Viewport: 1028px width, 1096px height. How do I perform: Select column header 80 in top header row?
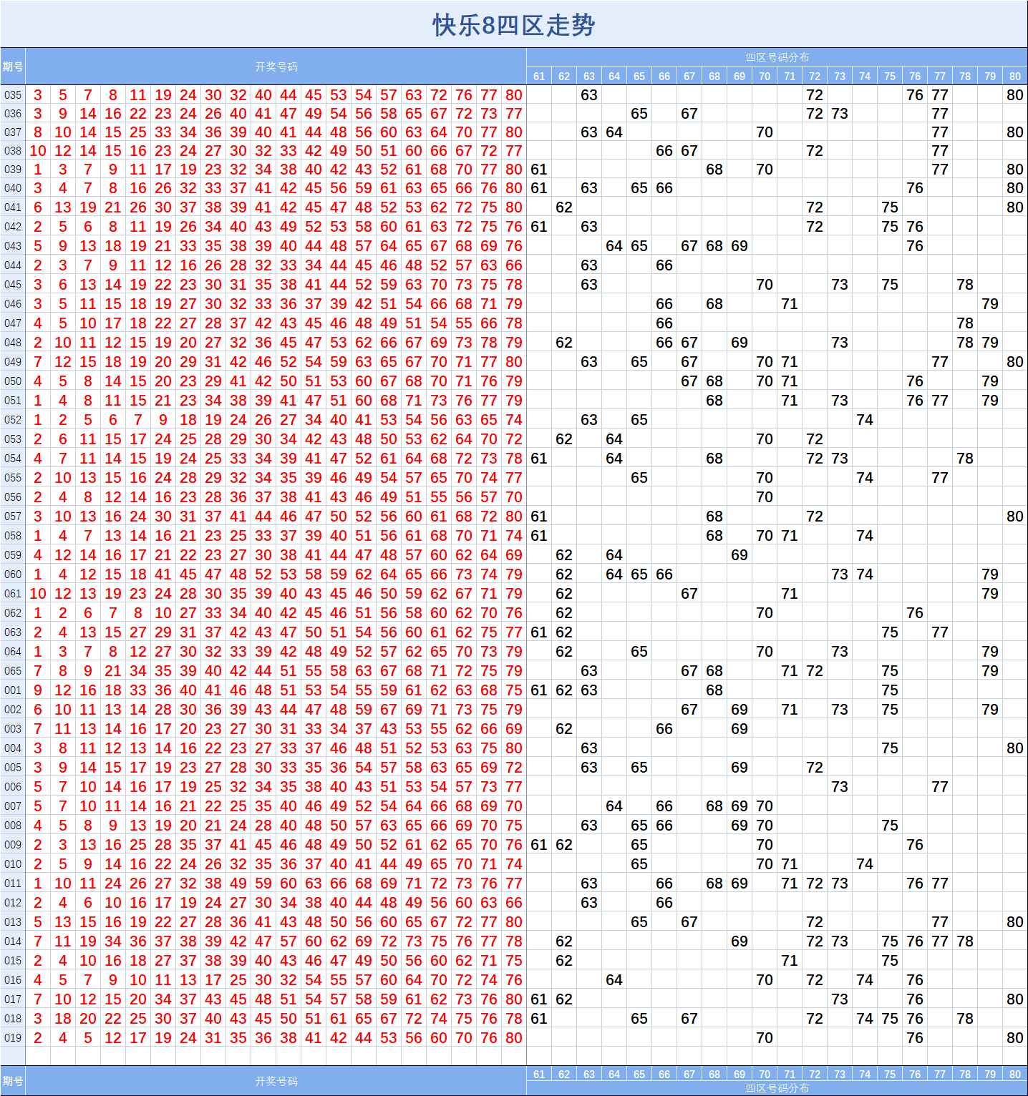[1015, 76]
